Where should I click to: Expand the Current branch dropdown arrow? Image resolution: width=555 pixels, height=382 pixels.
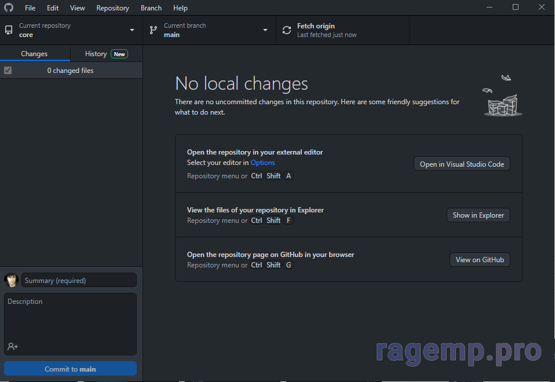pyautogui.click(x=265, y=30)
